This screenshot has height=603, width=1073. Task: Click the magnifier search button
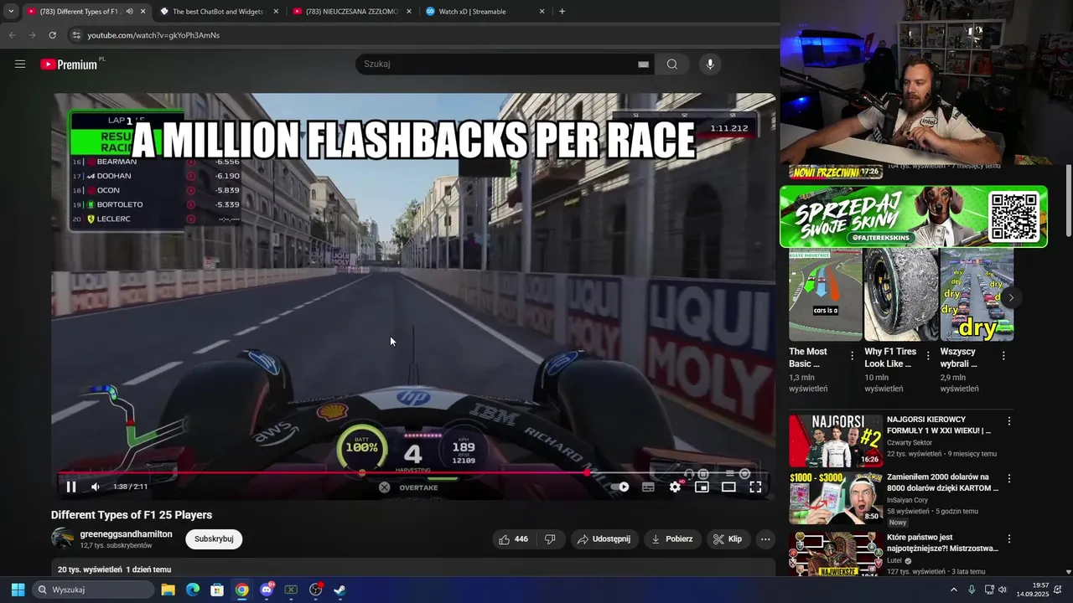672,64
